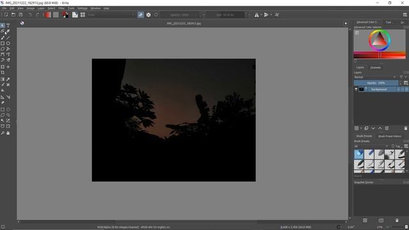Select the Zoom tool magnifier

(3, 133)
